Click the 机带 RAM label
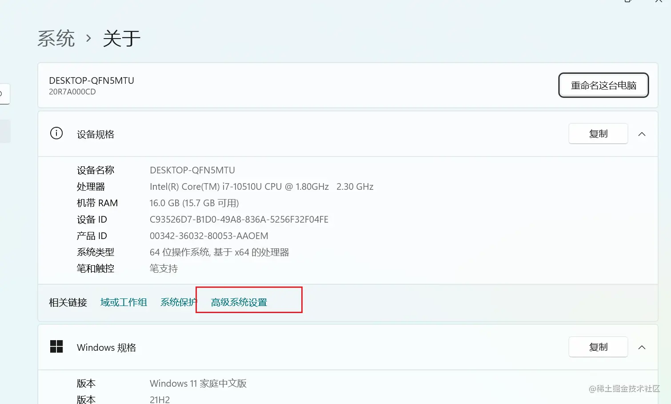 coord(97,203)
